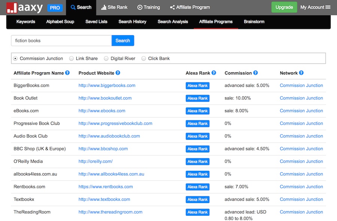Screen dimensions: 337x221
Task: Select the Commission Junction radio button
Action: 15,58
